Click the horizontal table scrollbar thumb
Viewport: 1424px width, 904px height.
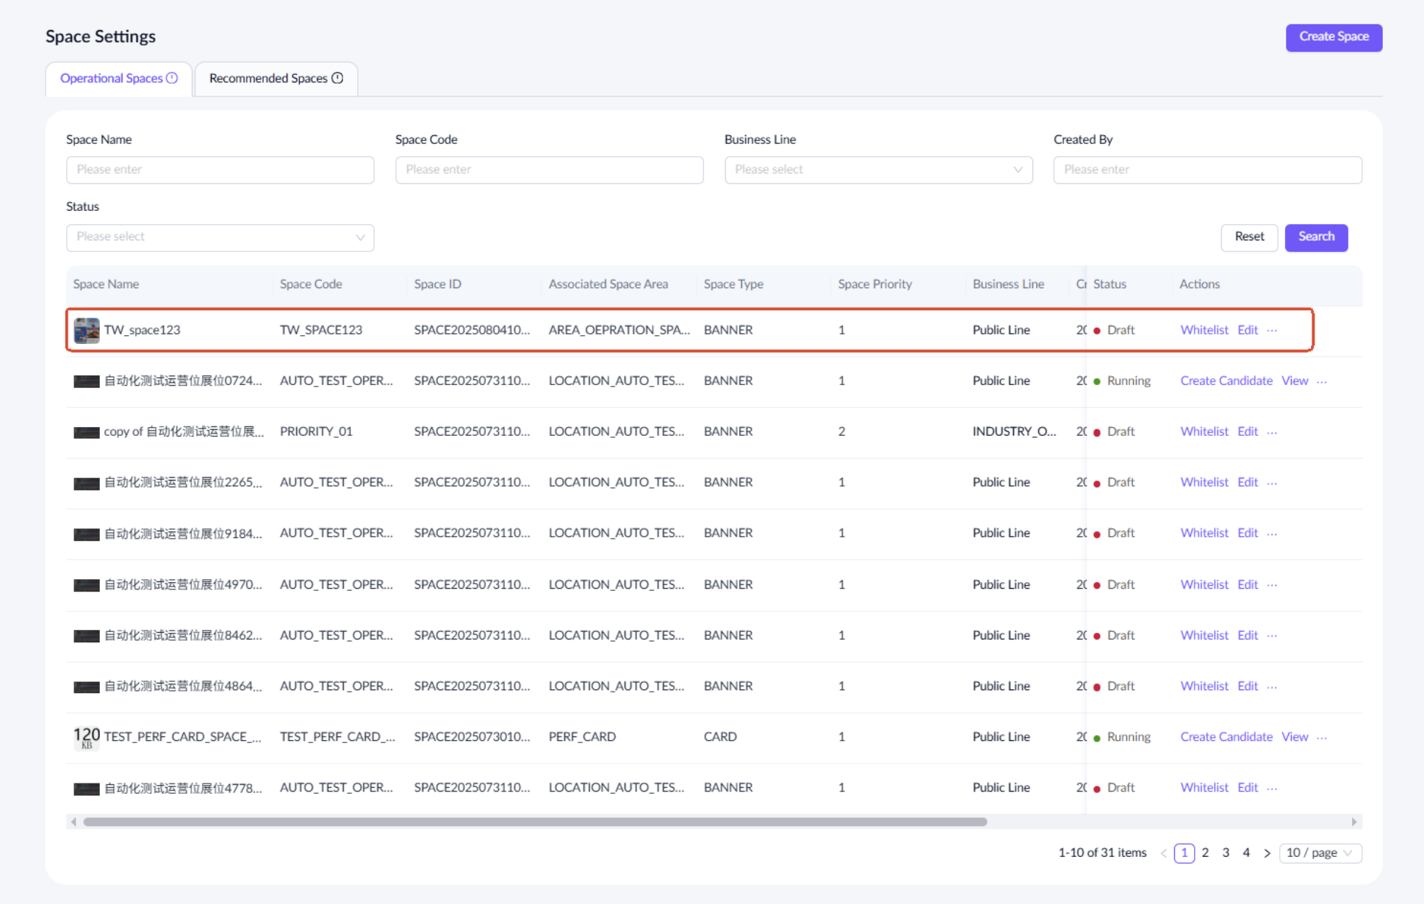tap(534, 822)
